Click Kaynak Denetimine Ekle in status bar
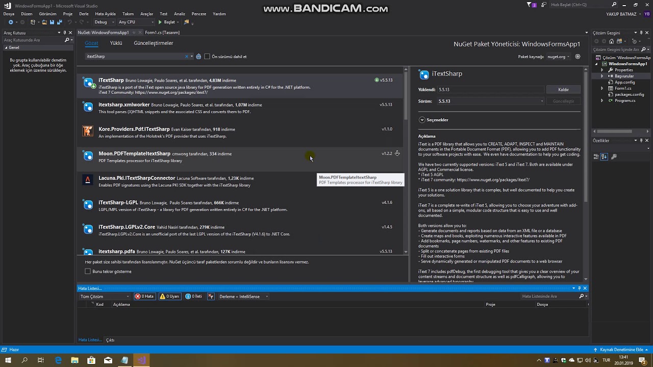Viewport: 653px width, 367px height. (622, 350)
